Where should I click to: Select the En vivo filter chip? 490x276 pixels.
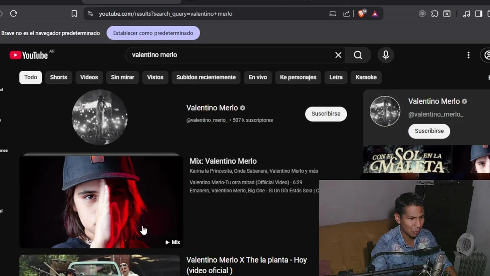coord(258,77)
